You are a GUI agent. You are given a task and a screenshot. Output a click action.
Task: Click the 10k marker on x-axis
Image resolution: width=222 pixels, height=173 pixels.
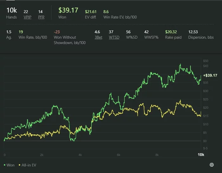201,155
